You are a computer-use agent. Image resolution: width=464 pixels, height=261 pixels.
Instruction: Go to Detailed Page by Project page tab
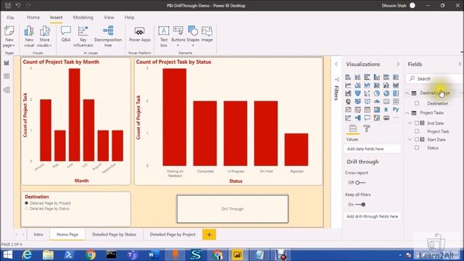click(173, 234)
